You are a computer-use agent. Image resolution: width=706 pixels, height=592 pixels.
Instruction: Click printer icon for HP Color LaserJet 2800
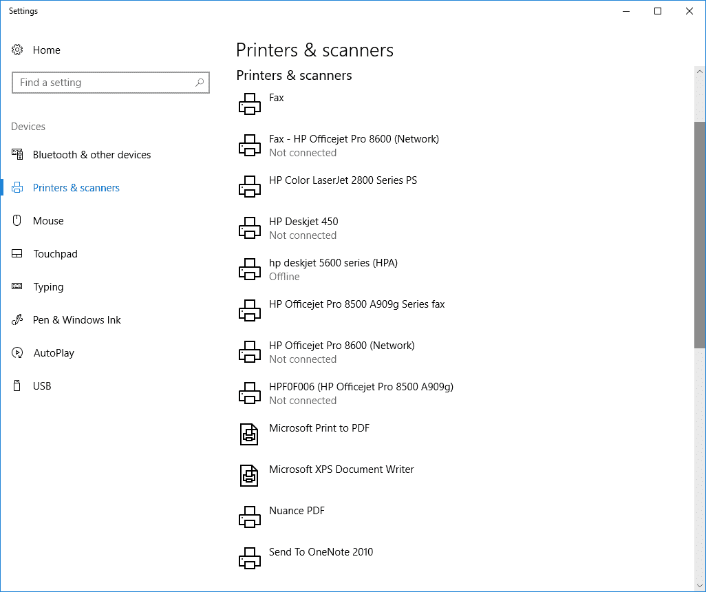[x=250, y=187]
